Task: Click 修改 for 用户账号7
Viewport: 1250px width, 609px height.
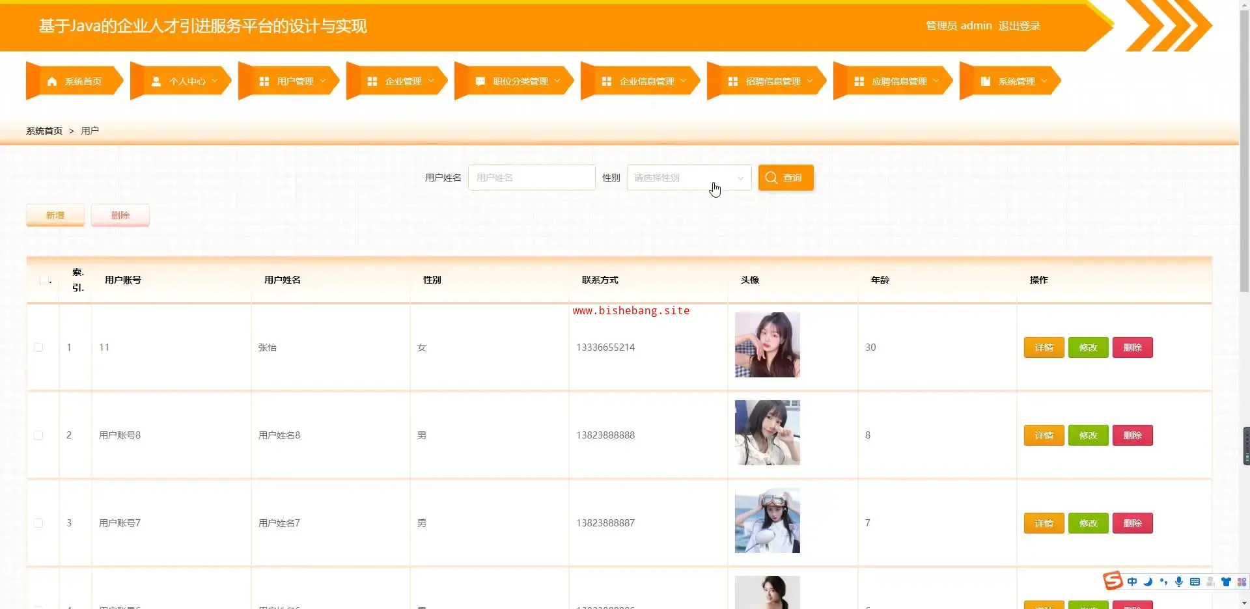Action: point(1089,523)
